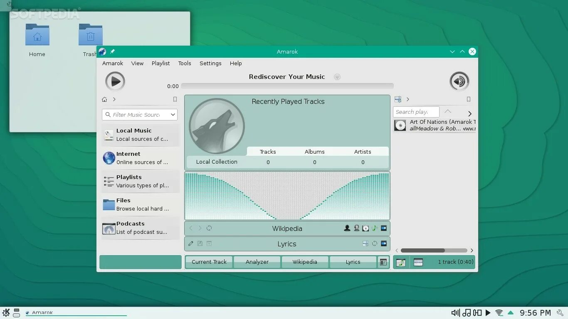Image resolution: width=568 pixels, height=319 pixels.
Task: Jump to the Lyrics applet button
Action: pyautogui.click(x=353, y=262)
